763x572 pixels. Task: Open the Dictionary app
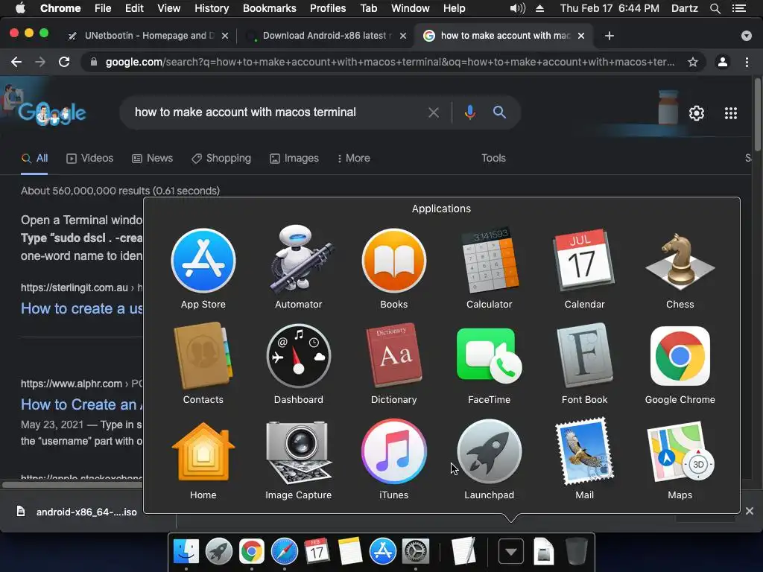point(393,355)
